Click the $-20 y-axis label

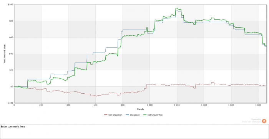(10, 103)
